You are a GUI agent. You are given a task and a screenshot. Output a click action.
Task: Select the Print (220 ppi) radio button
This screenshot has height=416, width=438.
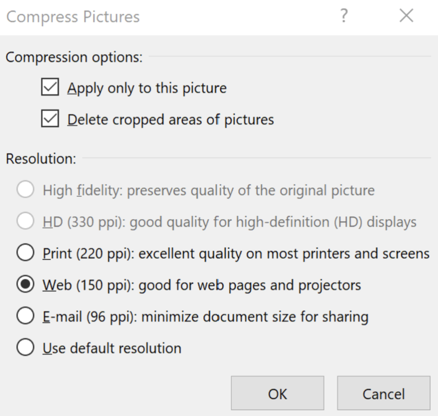pyautogui.click(x=25, y=253)
